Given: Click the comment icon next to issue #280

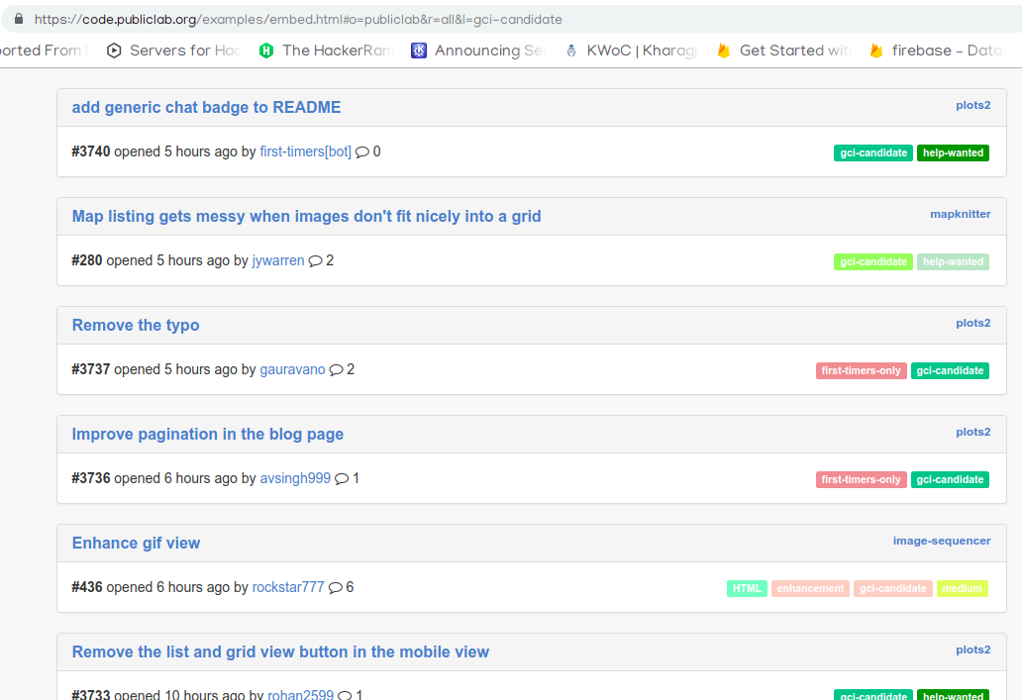Looking at the screenshot, I should pyautogui.click(x=318, y=260).
